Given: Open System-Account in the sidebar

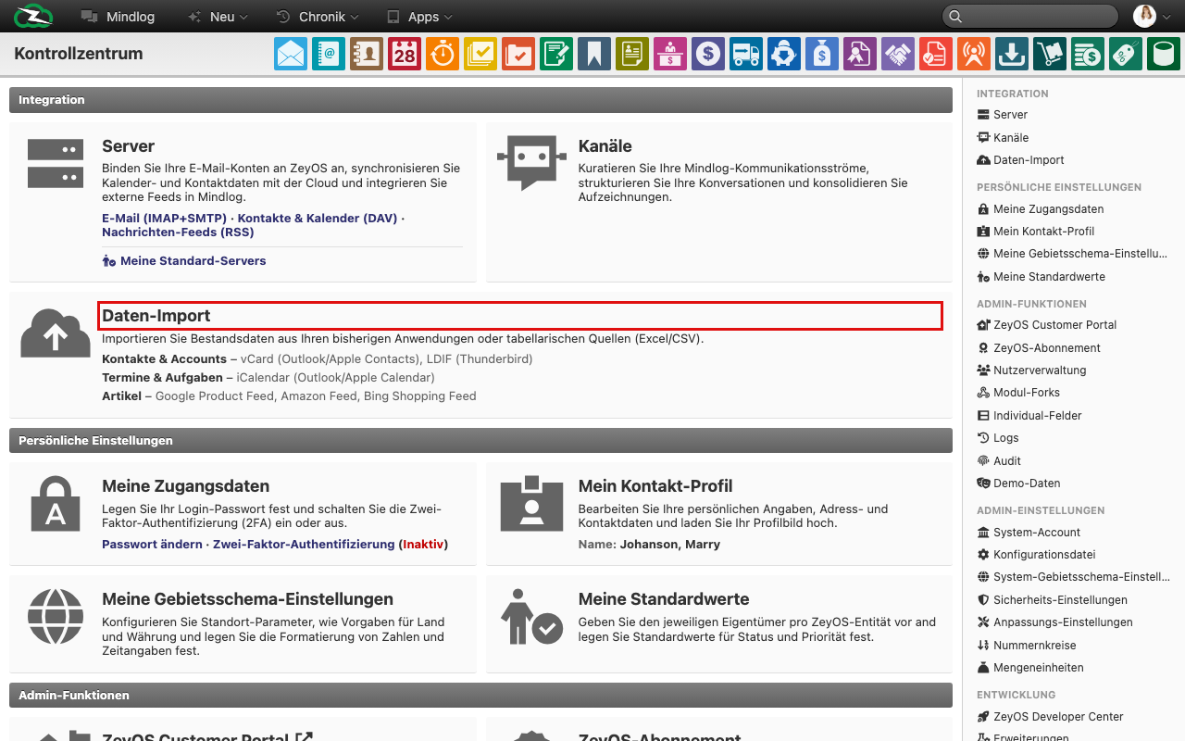Looking at the screenshot, I should pos(1029,533).
